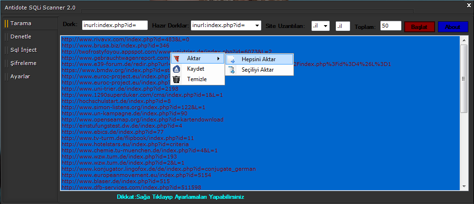Screen dimensions: 474x204
Task: Open the Ayarlar settings tab
Action: click(29, 76)
